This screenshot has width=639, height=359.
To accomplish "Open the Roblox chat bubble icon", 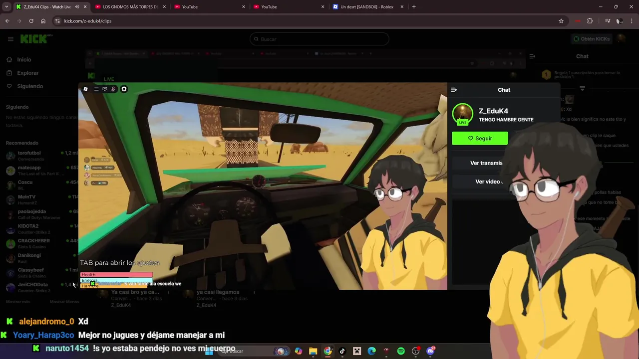I will 105,89.
